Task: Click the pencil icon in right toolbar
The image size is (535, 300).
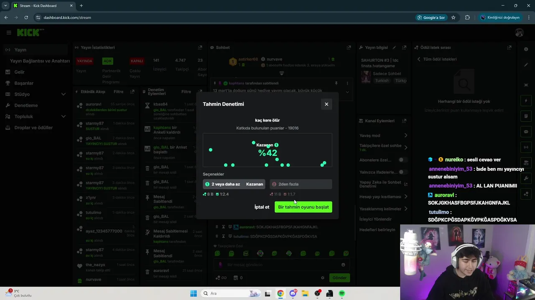Action: pyautogui.click(x=526, y=65)
